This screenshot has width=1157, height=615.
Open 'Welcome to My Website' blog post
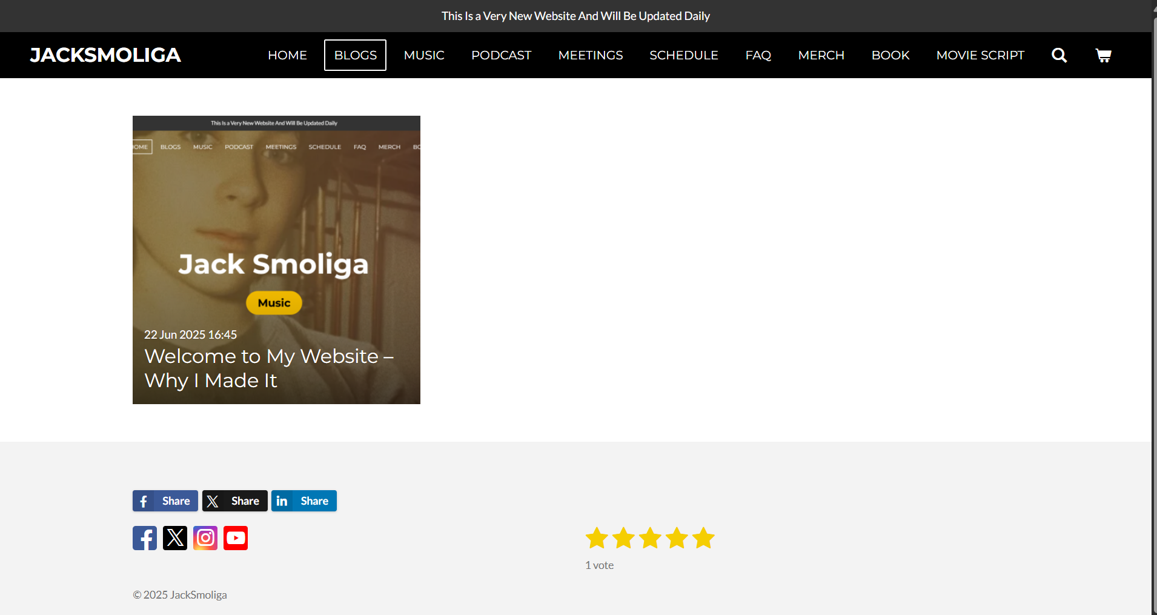269,368
